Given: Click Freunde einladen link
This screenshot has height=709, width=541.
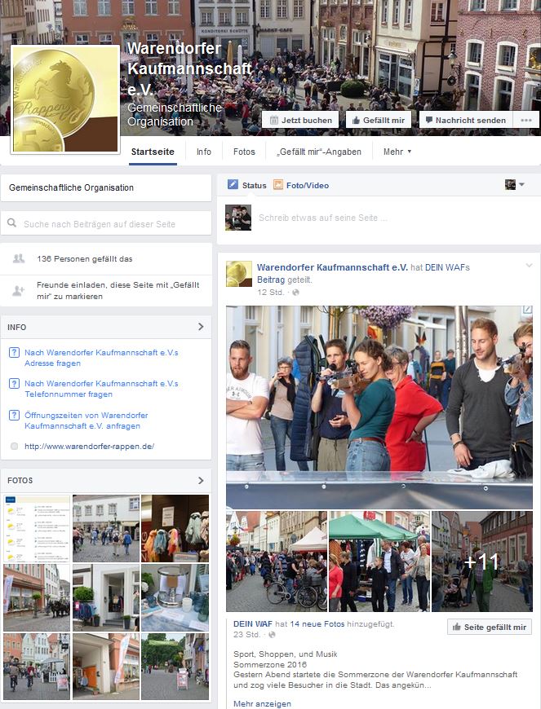Looking at the screenshot, I should 118,291.
